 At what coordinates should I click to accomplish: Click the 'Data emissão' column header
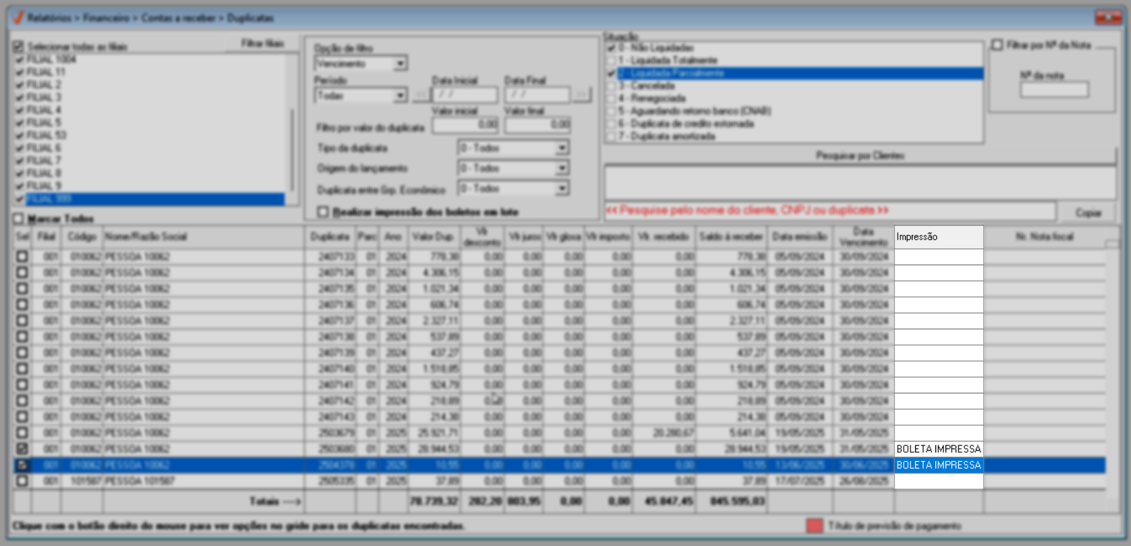click(800, 237)
